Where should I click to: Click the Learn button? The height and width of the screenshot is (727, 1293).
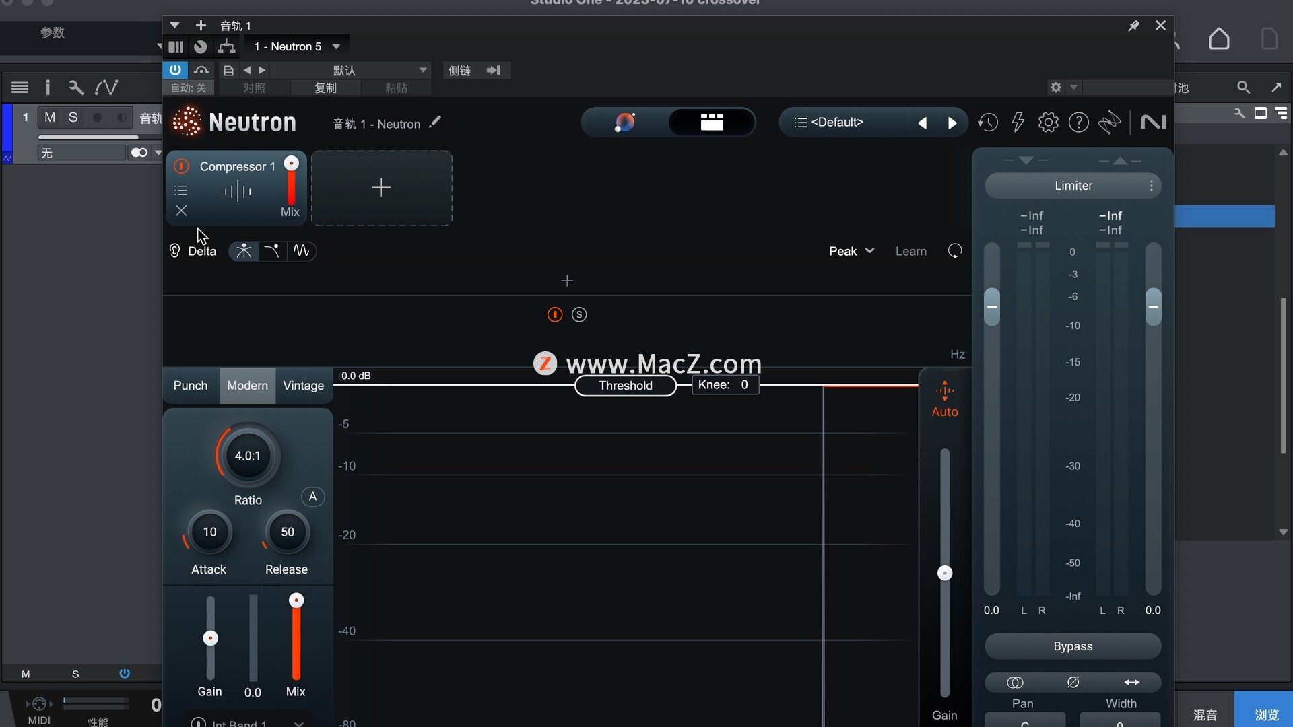tap(910, 251)
